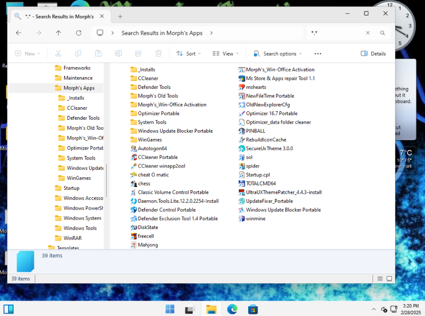Go back with the left arrow

point(18,33)
